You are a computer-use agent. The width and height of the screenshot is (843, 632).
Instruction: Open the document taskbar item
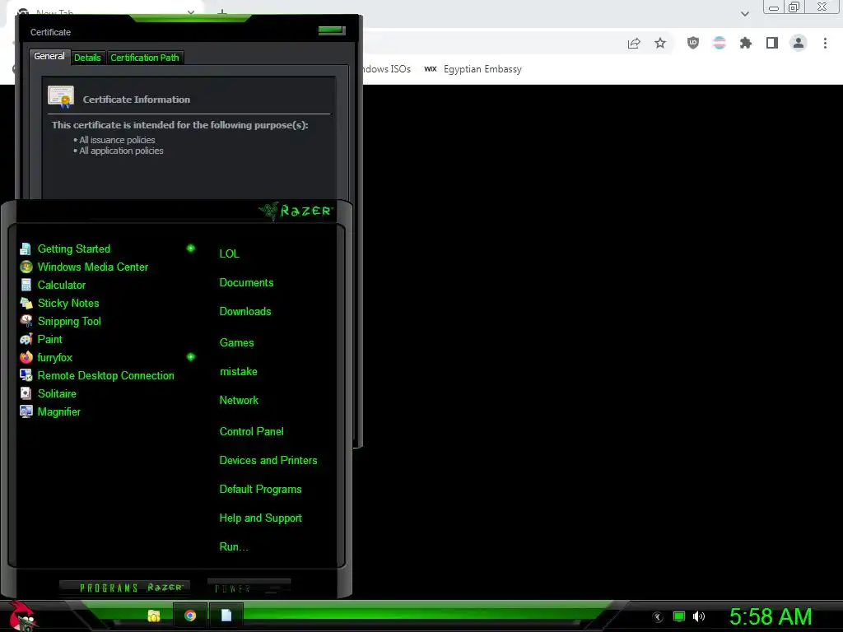(226, 616)
